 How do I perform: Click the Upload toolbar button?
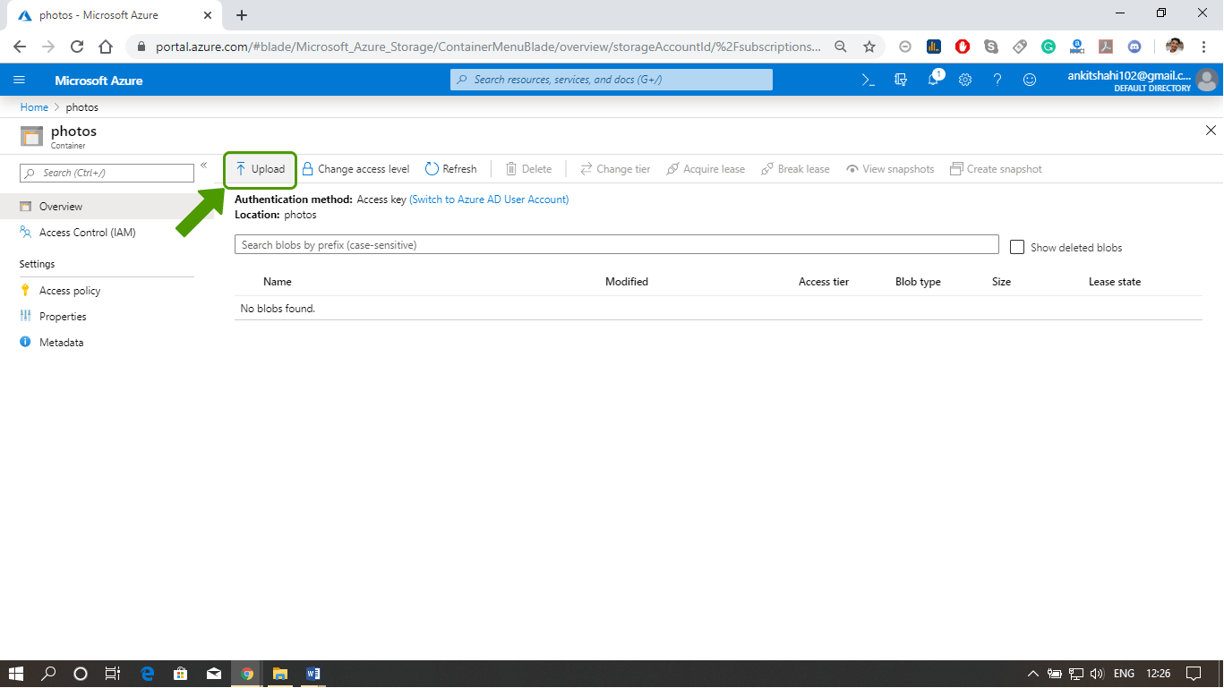(x=260, y=169)
